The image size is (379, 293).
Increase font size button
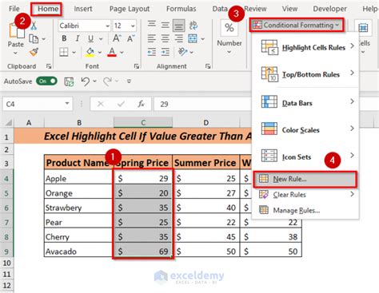pos(117,38)
